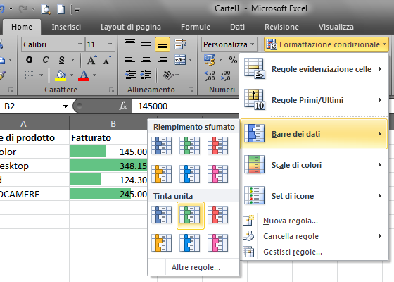Screen dimensions: 394x282
Task: Open the font color dropdown arrow
Action: point(95,75)
